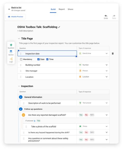Uncheck the Date checkbox
123x149 pixels.
click(38, 59)
